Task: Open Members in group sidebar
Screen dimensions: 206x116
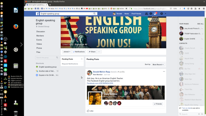Action: [x=40, y=36]
